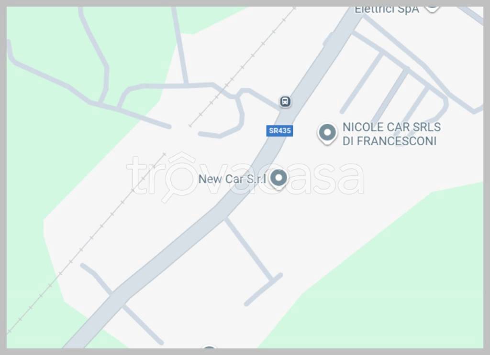Click the bus stop icon beside the road

tap(285, 101)
